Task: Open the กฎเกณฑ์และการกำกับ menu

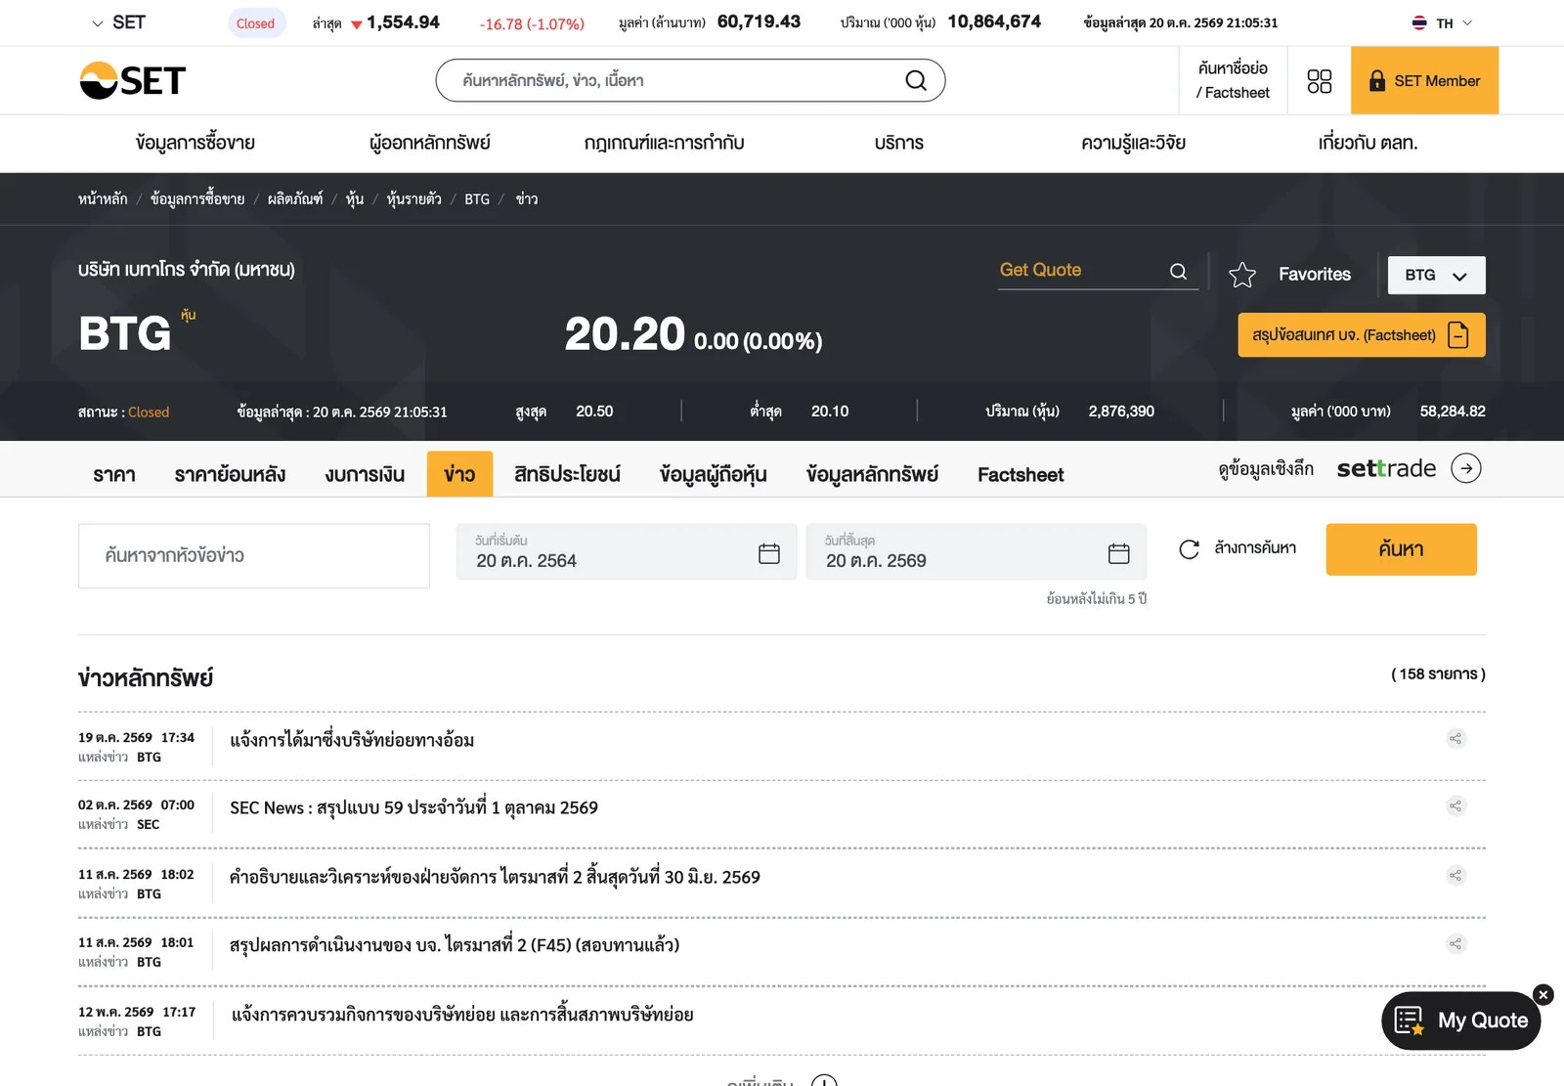Action: pyautogui.click(x=665, y=143)
